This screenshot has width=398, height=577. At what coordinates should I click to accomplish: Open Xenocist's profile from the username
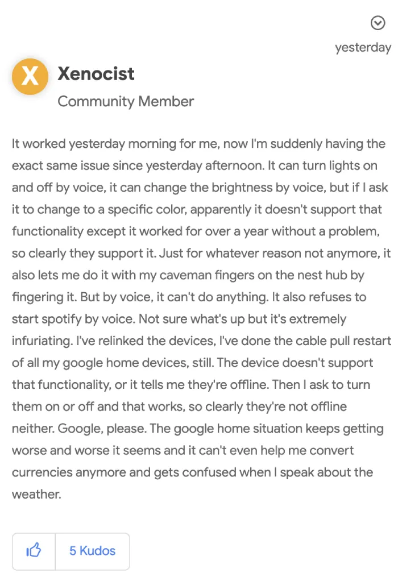click(x=96, y=73)
